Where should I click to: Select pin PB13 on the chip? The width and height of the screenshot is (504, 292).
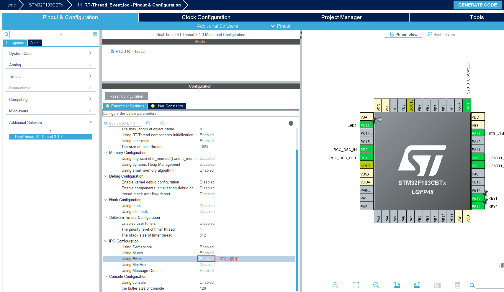pos(478,198)
